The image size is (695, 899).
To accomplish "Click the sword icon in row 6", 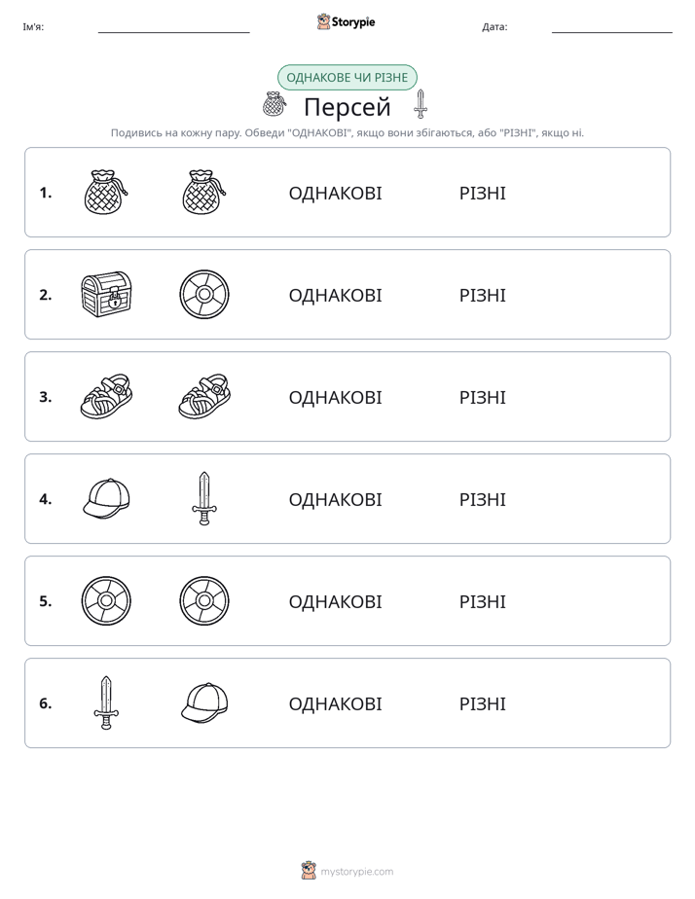I will pos(106,702).
